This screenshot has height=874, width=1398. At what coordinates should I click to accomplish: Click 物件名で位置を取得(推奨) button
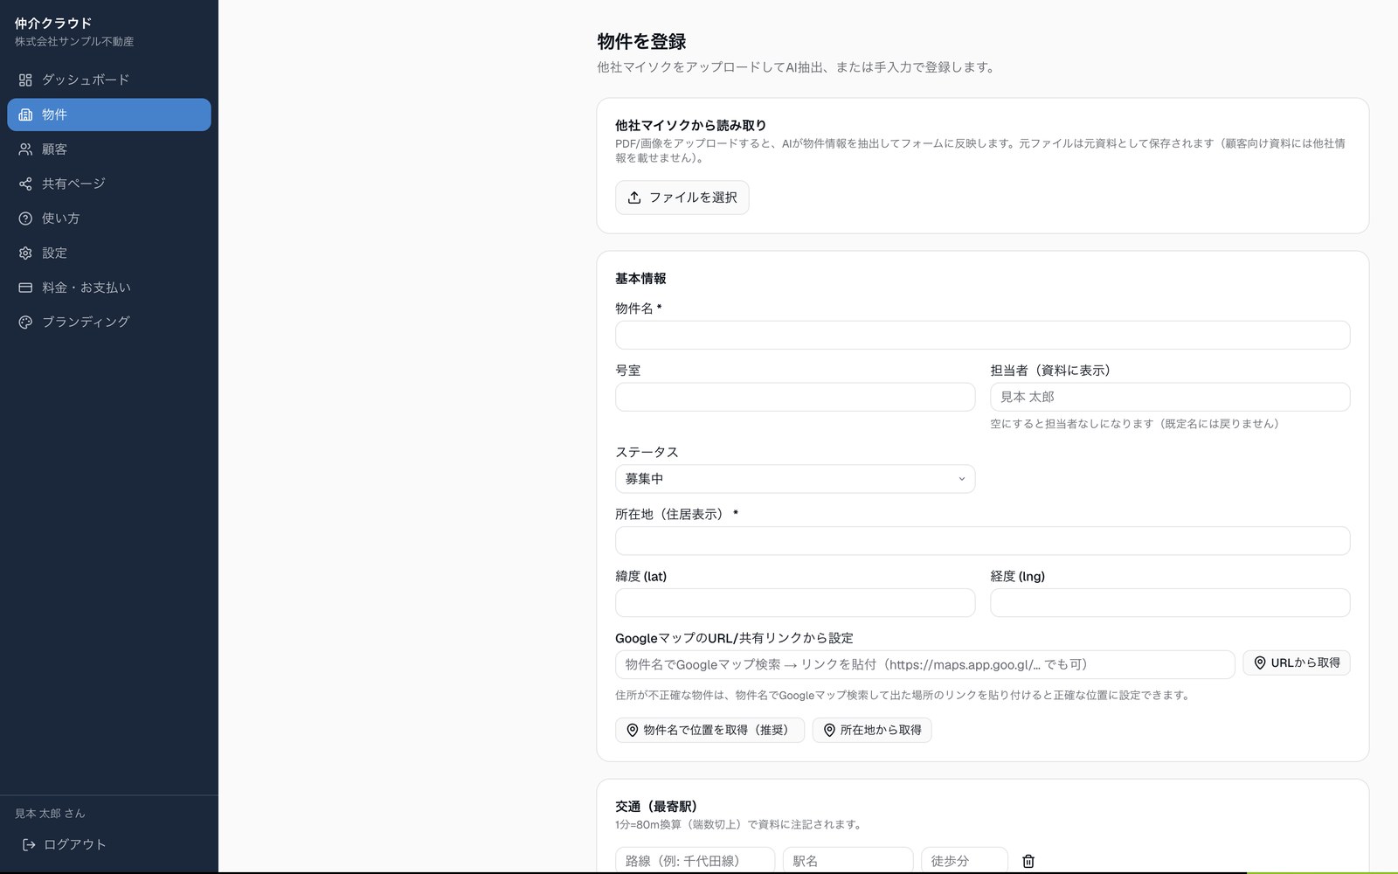click(709, 730)
